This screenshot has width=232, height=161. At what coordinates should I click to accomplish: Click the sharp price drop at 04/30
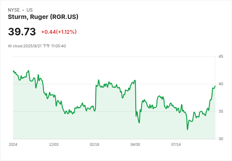tap(136, 98)
